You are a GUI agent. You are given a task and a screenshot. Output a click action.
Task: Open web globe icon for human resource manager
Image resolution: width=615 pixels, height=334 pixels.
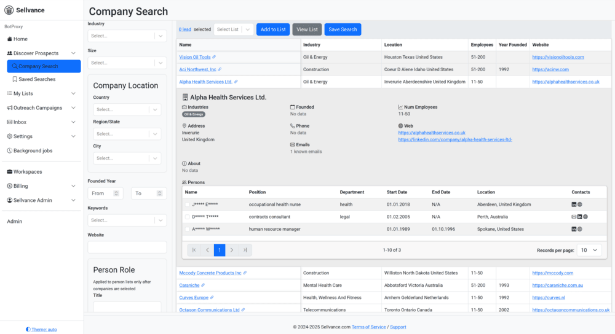coord(580,229)
